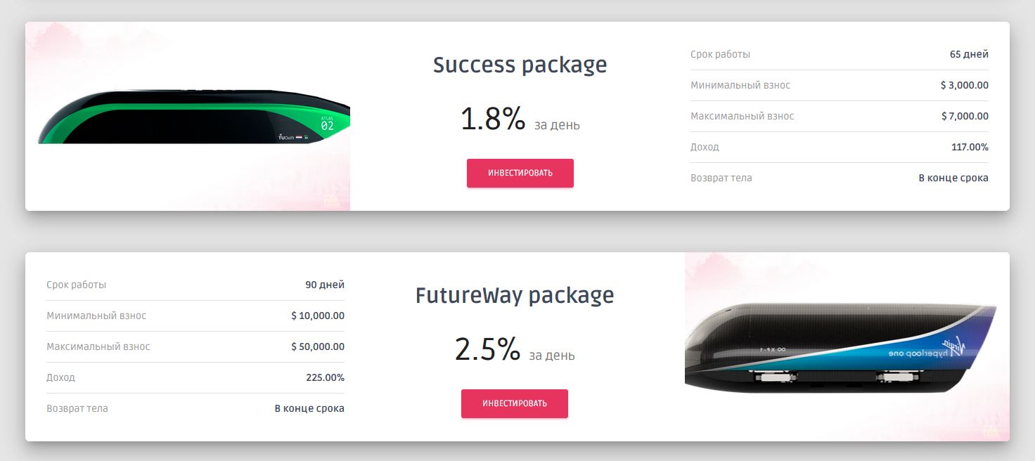Screen dimensions: 1035x461
Task: Click Возврат тела label in FutureWay package
Action: coord(77,408)
